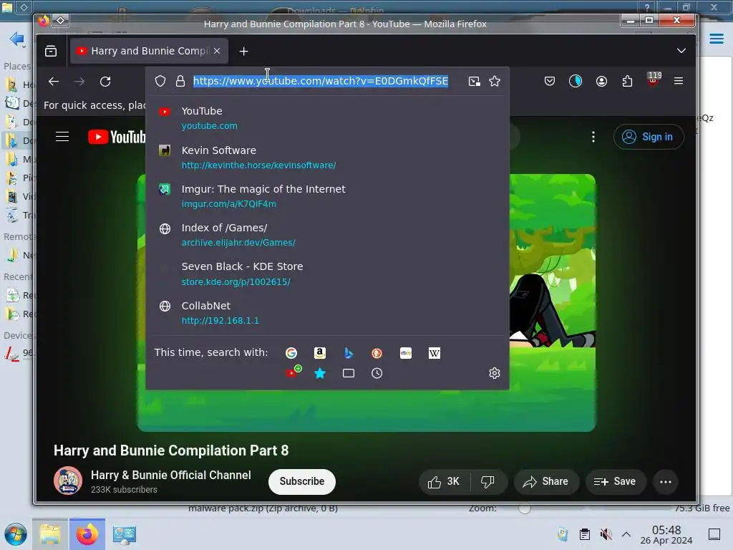Toggle the muted volume tray icon

point(606,534)
